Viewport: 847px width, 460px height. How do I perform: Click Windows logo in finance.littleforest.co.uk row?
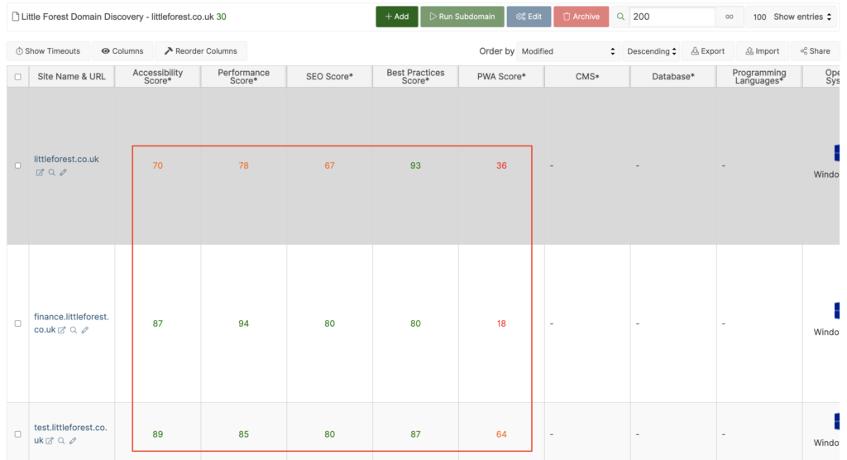(x=837, y=311)
